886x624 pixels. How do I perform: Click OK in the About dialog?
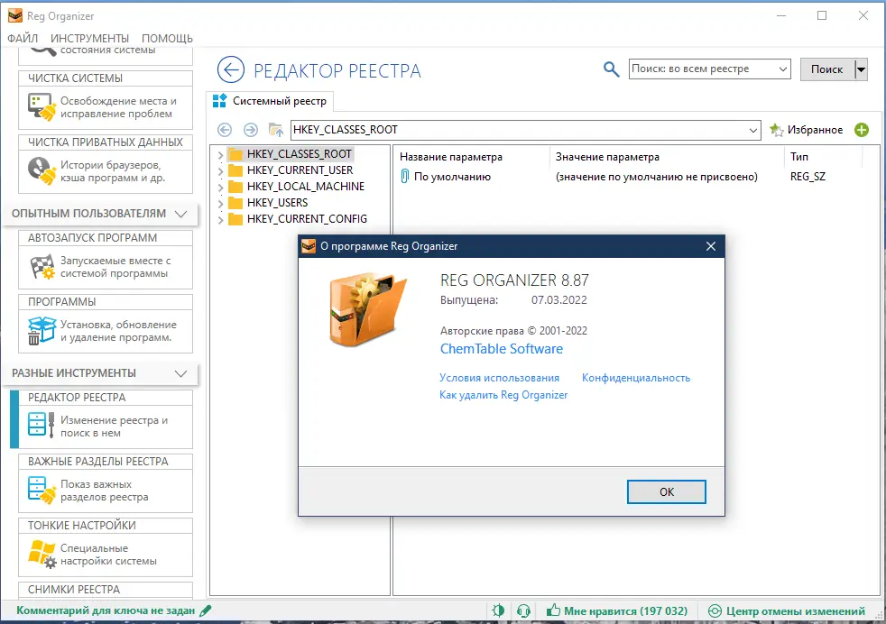click(666, 491)
